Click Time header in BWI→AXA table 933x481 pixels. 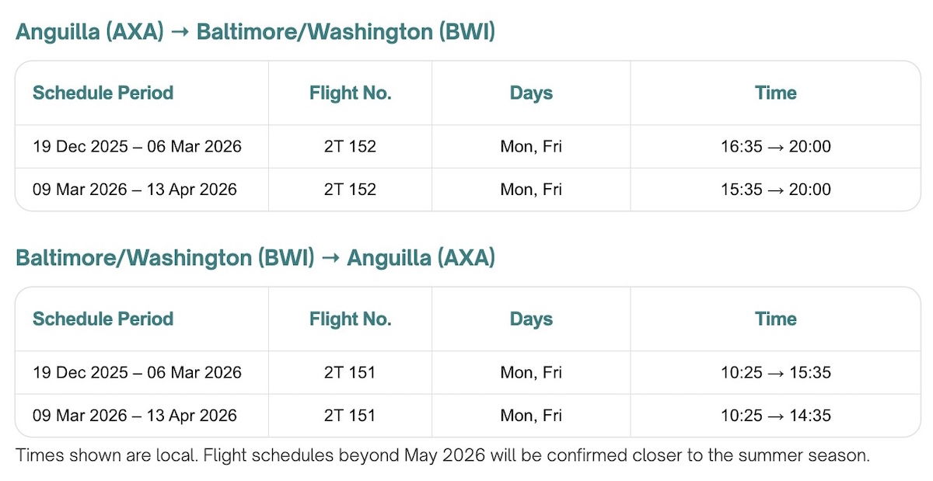(775, 319)
